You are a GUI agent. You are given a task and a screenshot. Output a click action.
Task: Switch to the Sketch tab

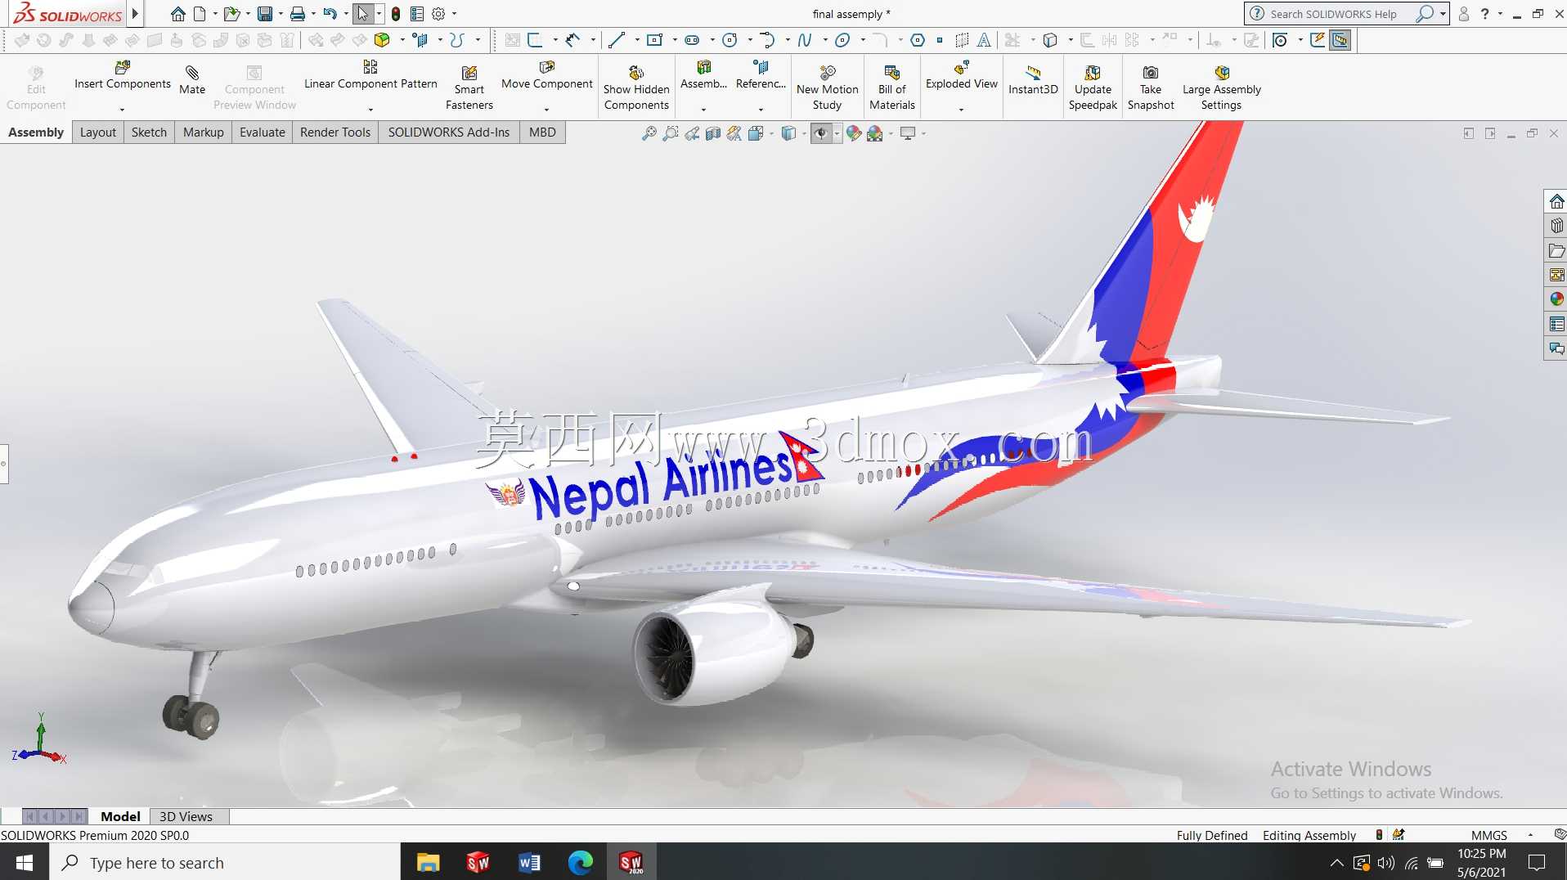(x=149, y=132)
